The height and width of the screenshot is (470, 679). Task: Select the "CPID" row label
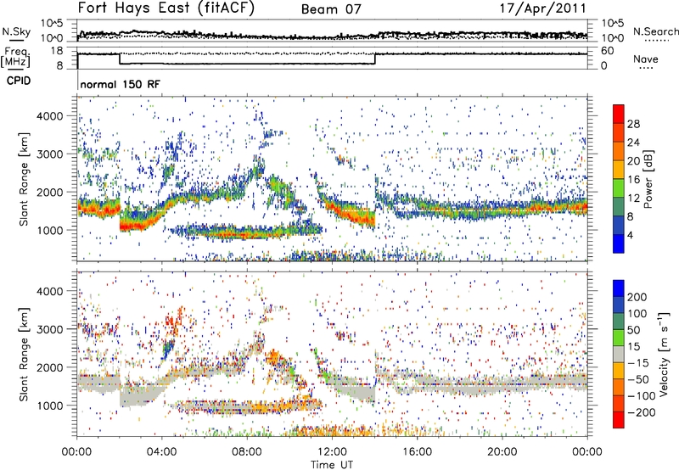point(19,81)
